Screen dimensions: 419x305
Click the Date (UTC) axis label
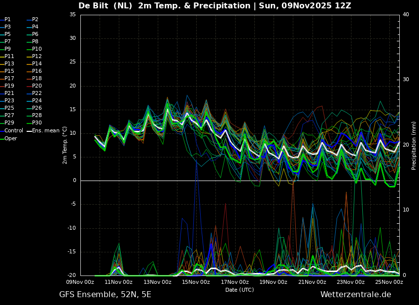[x=240, y=290]
